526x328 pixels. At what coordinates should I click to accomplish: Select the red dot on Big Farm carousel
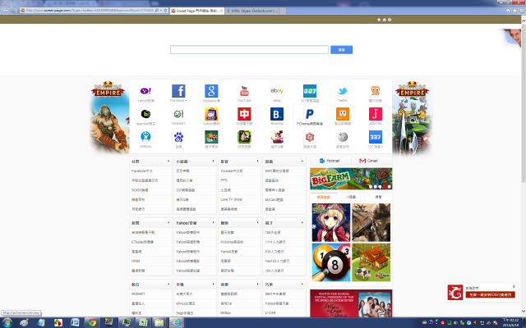point(385,187)
